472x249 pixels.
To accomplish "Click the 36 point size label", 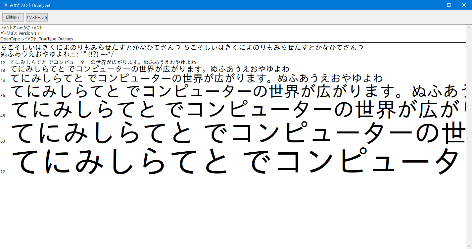I will (x=3, y=96).
